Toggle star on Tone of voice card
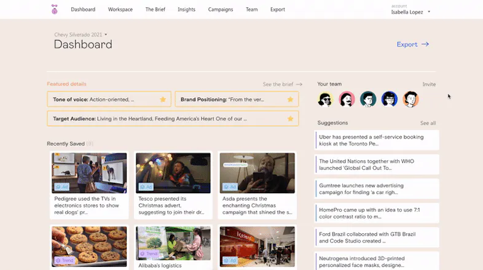The image size is (483, 270). (163, 99)
